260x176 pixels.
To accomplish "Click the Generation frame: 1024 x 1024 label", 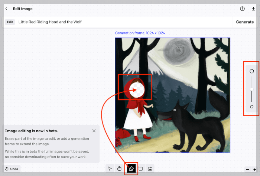I will pyautogui.click(x=140, y=33).
